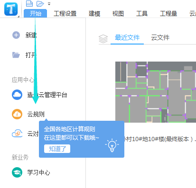Click the new document icon in quick access toolbar
This screenshot has height=188, width=196.
click(x=29, y=3)
